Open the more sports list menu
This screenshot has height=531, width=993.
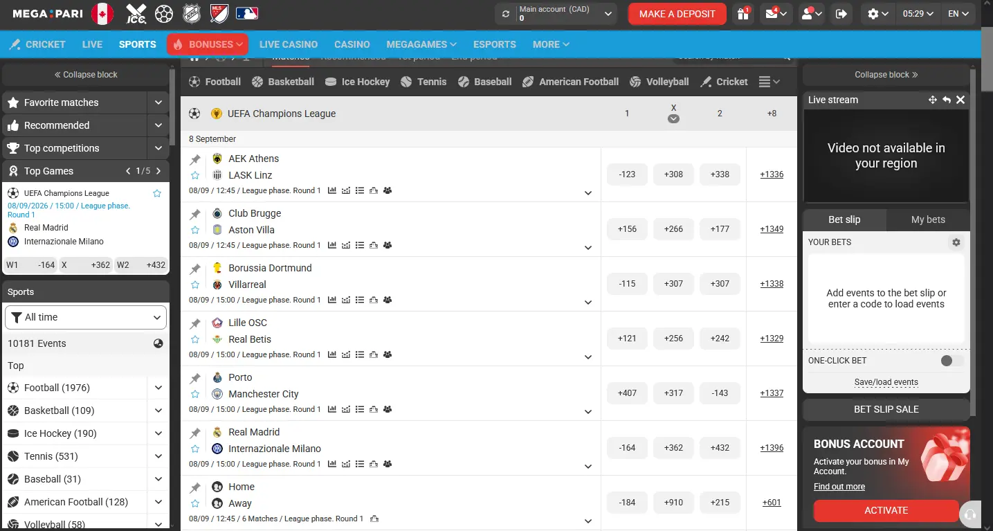pos(769,82)
